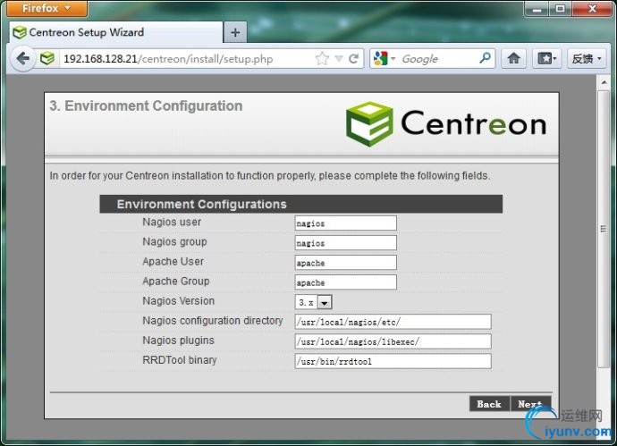
Task: Go to the Firefox home page icon
Action: [513, 59]
